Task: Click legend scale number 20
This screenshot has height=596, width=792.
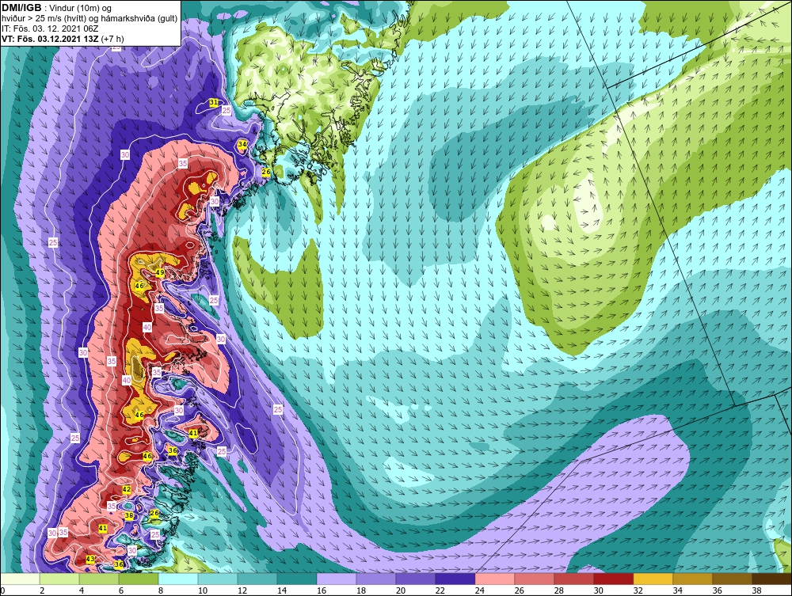Action: pyautogui.click(x=401, y=591)
